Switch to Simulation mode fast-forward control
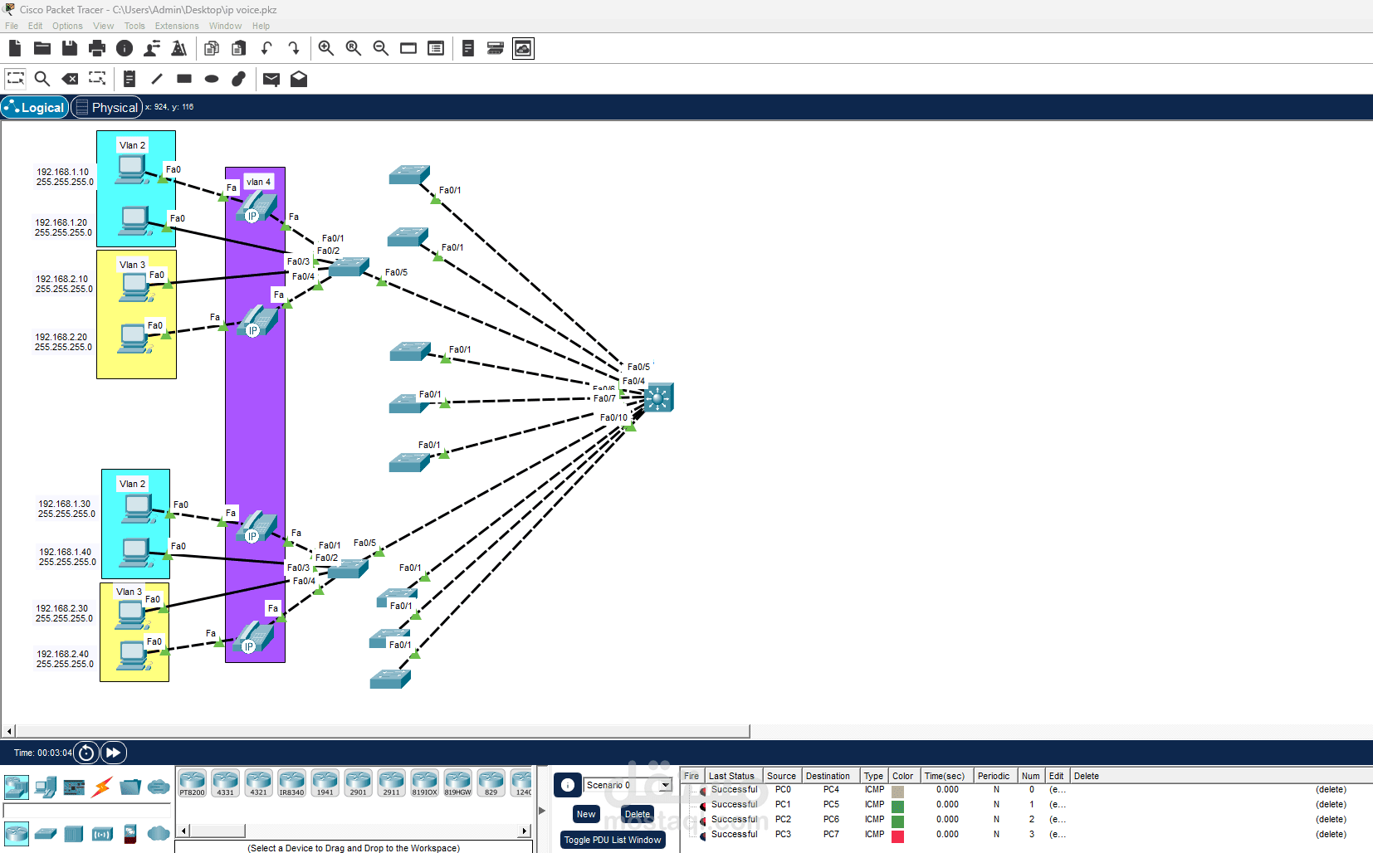 tap(113, 753)
